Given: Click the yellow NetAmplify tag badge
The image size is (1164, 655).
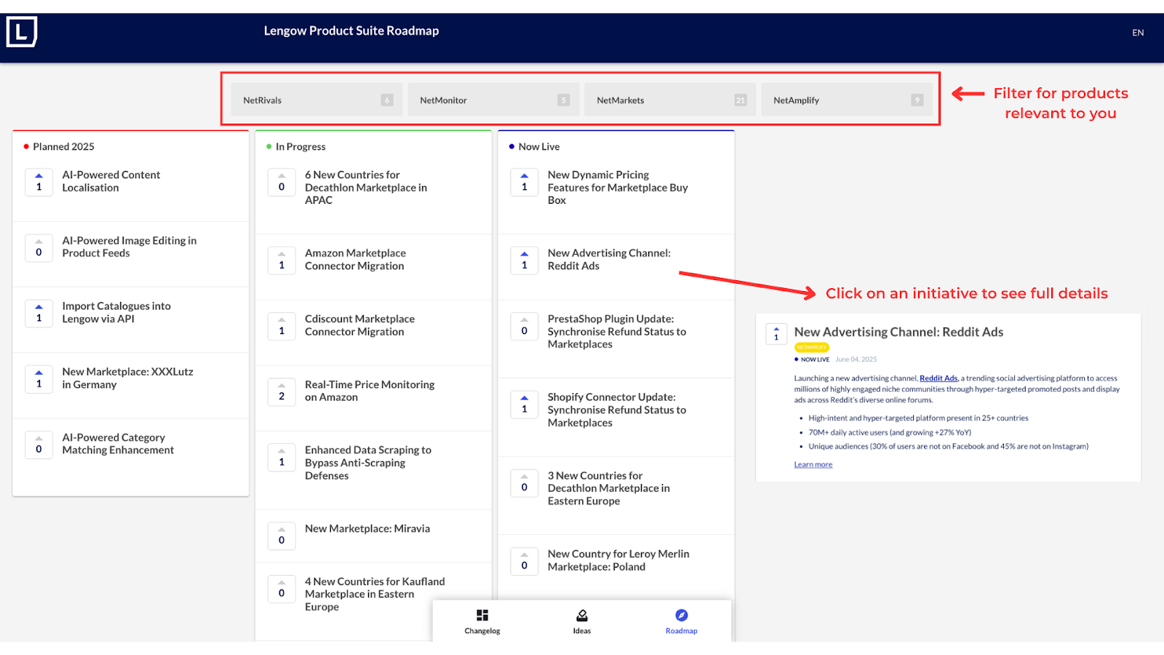Looking at the screenshot, I should click(811, 347).
